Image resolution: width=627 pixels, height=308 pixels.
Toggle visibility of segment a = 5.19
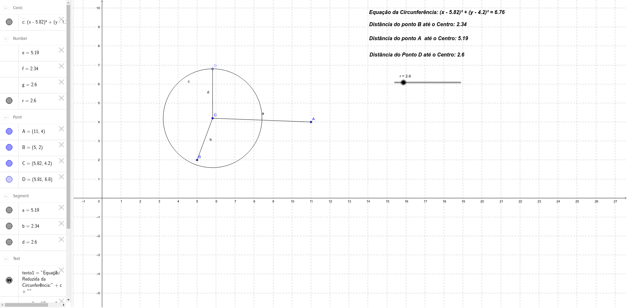(x=9, y=210)
